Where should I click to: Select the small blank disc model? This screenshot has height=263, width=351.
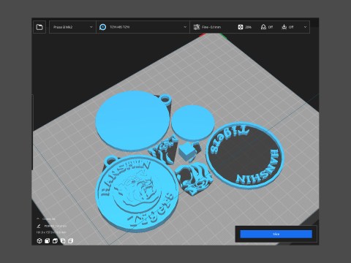(x=192, y=123)
